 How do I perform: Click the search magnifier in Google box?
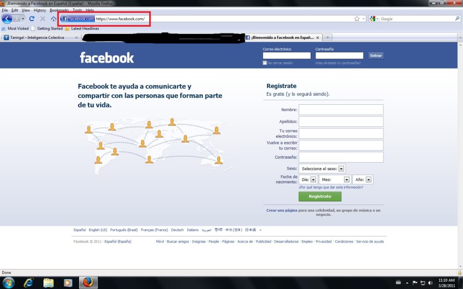coord(457,19)
